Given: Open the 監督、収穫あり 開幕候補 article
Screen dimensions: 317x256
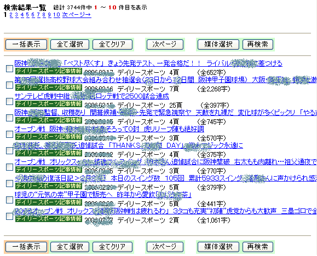Looking at the screenshot, I should click(x=165, y=113).
